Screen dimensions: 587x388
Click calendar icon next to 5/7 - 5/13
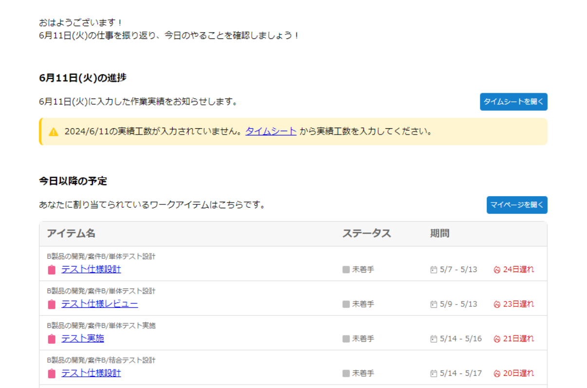[434, 270]
